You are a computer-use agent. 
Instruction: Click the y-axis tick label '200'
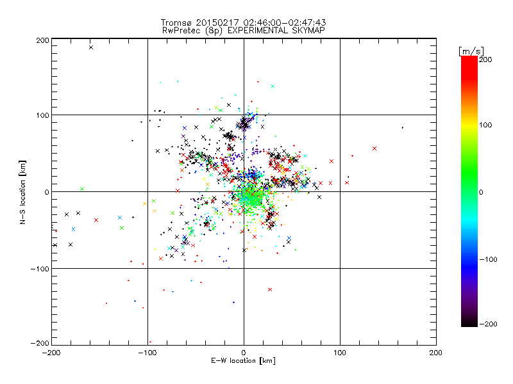[42, 40]
